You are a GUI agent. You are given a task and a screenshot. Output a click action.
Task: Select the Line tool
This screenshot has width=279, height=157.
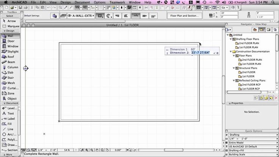click(9, 129)
